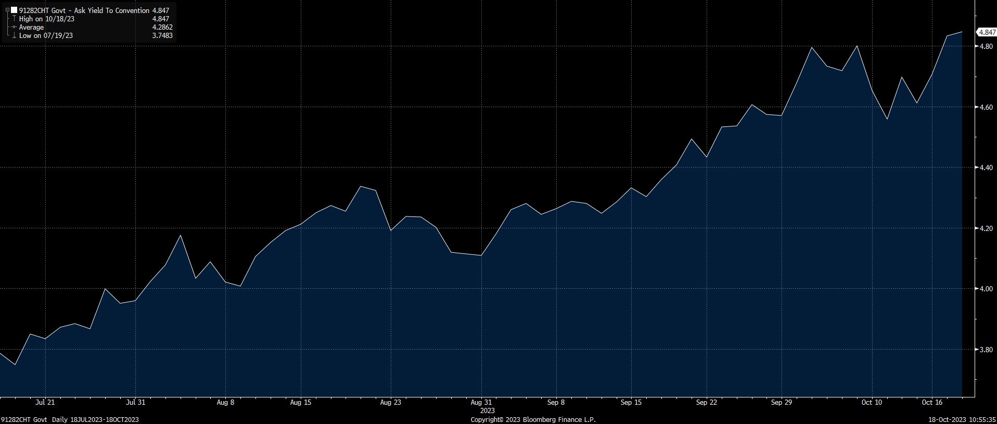Click the 'Jul 31' date on x-axis
Screen dimensions: 997x424
pyautogui.click(x=135, y=402)
